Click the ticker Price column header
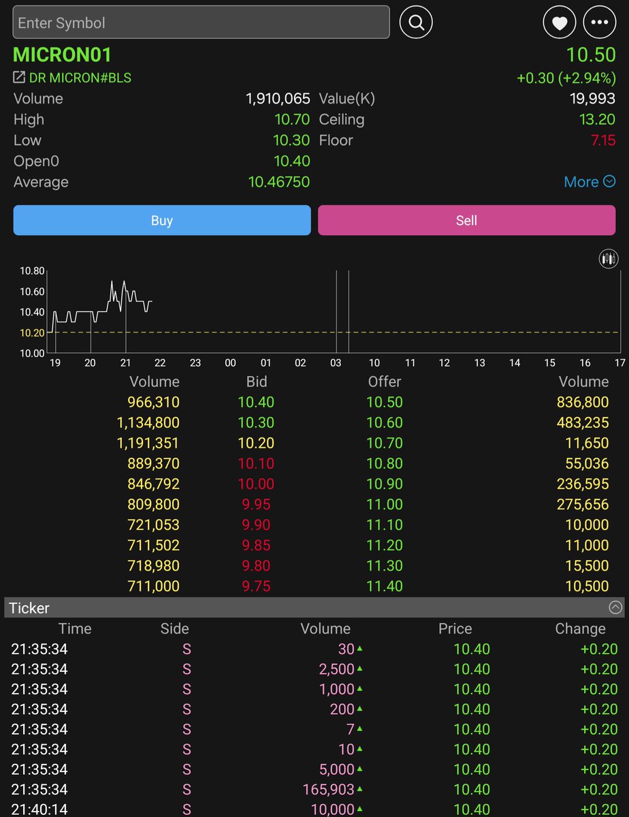Viewport: 629px width, 817px height. (455, 628)
